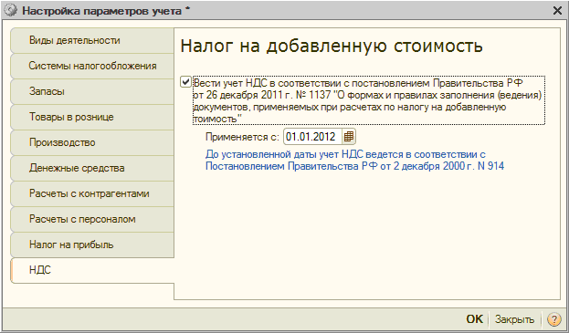Select the Запасы tab
569x333 pixels.
pyautogui.click(x=92, y=91)
